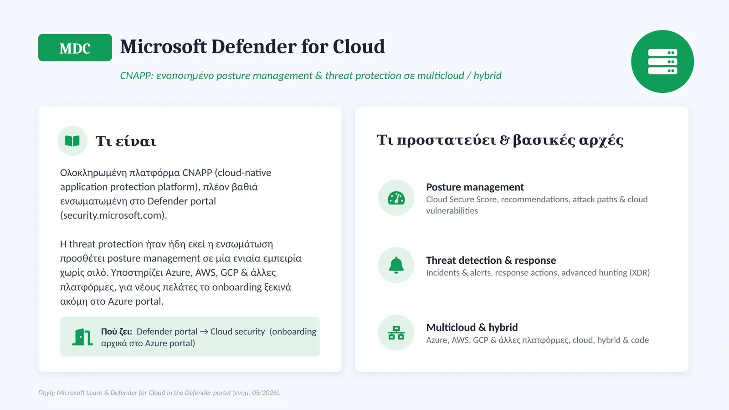Click the Τι είναι heading
The image size is (729, 410).
(x=126, y=141)
